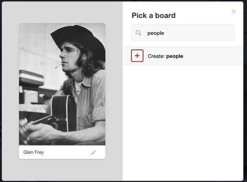247x182 pixels.
Task: Click the pencil edit icon on pin
Action: 93,153
